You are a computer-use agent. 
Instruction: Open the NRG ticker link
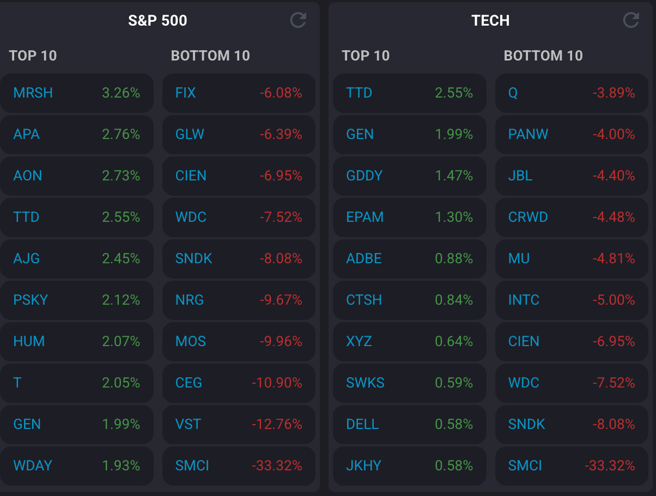(190, 300)
